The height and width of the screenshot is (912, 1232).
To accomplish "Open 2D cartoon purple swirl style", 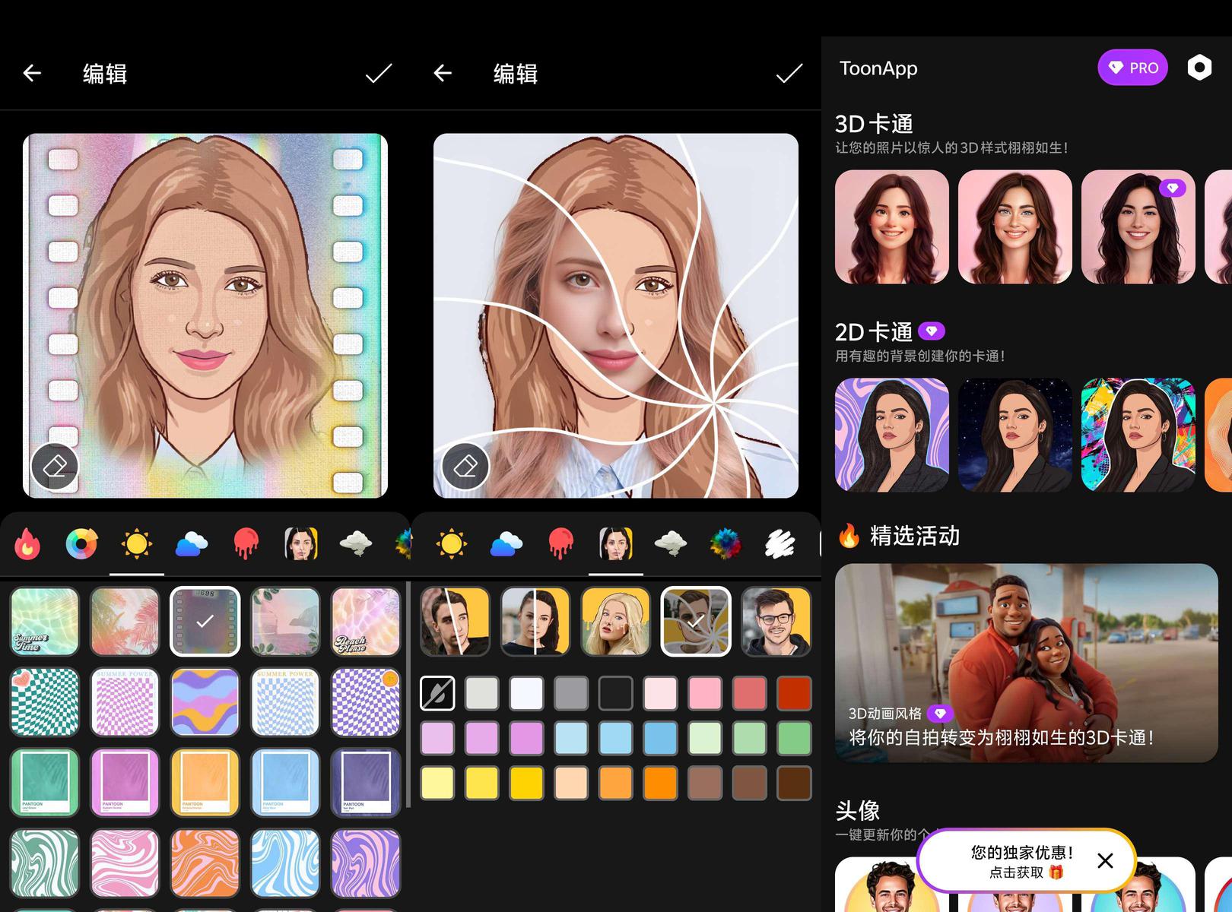I will click(892, 435).
